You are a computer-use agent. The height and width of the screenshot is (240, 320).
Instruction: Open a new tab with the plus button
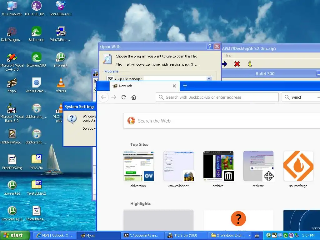[185, 86]
